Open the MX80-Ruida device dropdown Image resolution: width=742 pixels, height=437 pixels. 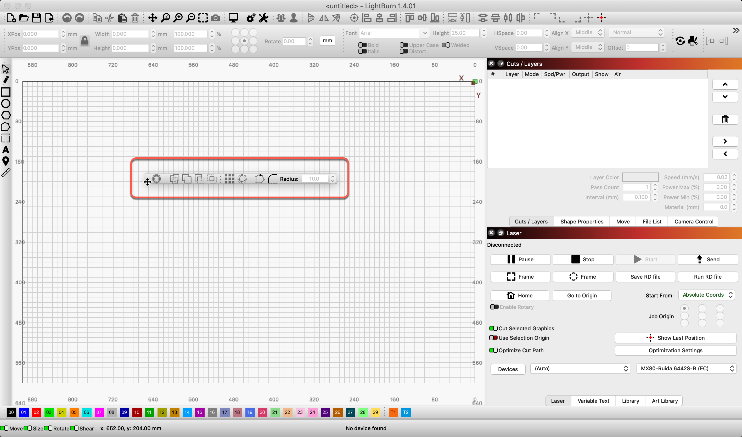[686, 368]
